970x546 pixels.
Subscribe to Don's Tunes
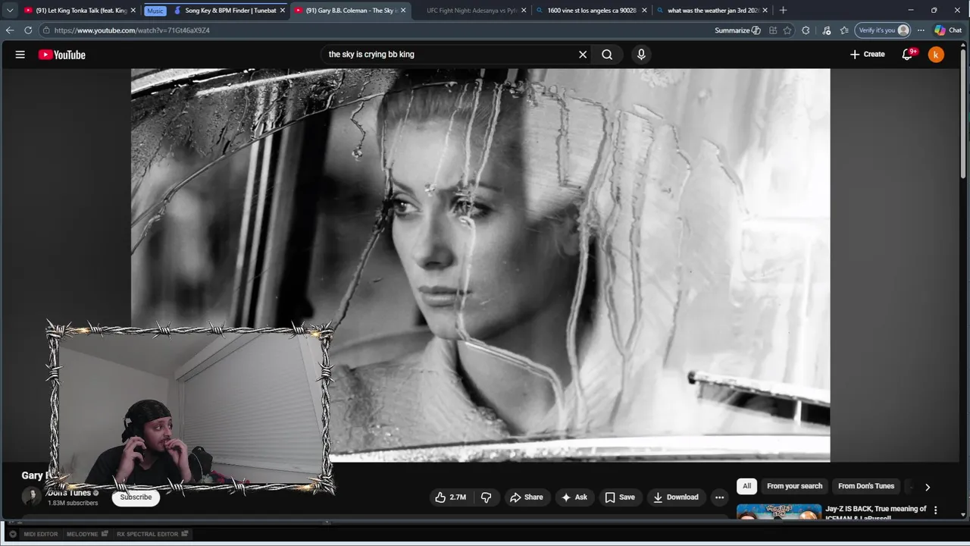coord(136,497)
